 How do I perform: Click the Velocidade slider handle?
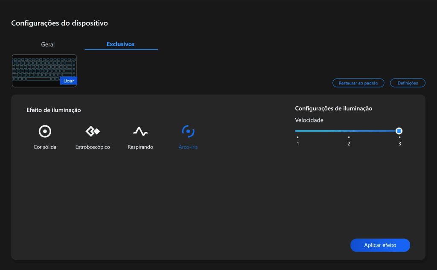399,131
